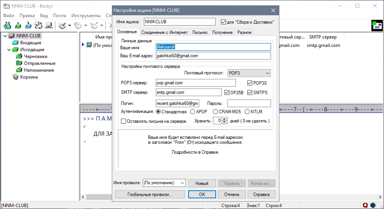
Task: Click the Ваш E-mail адрес field
Action: 213,56
